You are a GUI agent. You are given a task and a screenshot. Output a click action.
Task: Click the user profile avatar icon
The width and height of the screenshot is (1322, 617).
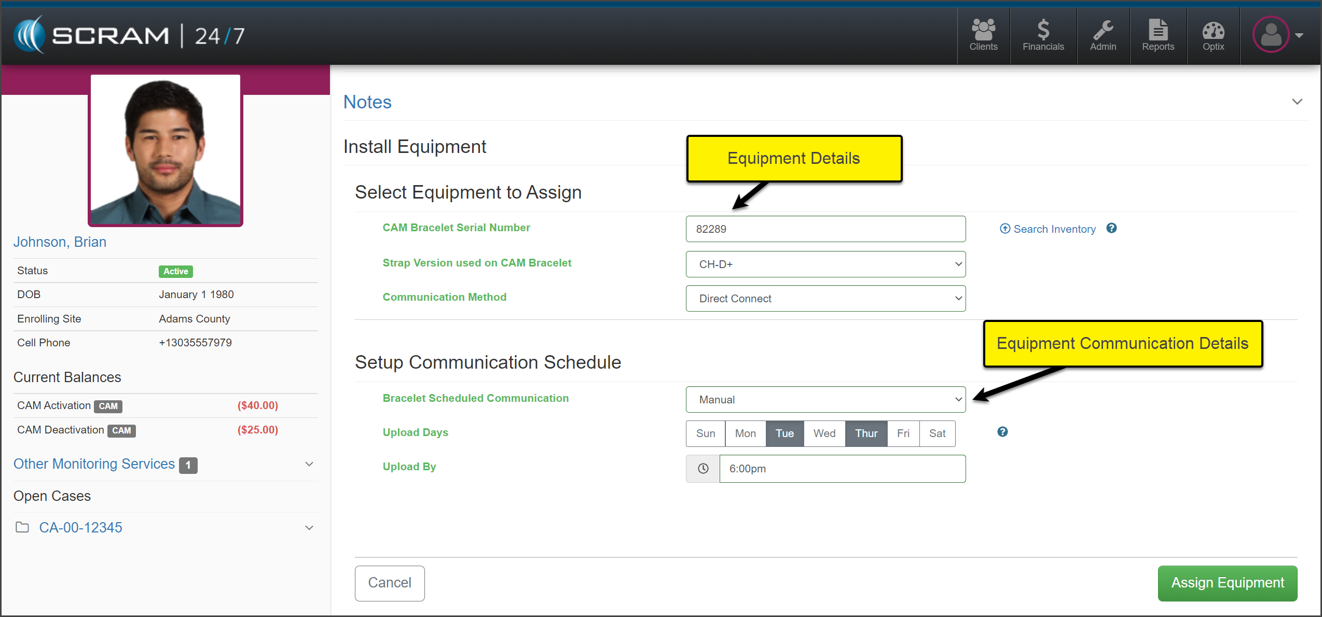point(1271,35)
